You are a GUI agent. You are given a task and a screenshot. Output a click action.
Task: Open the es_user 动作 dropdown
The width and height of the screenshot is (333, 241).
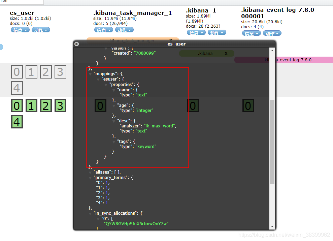coord(41,30)
